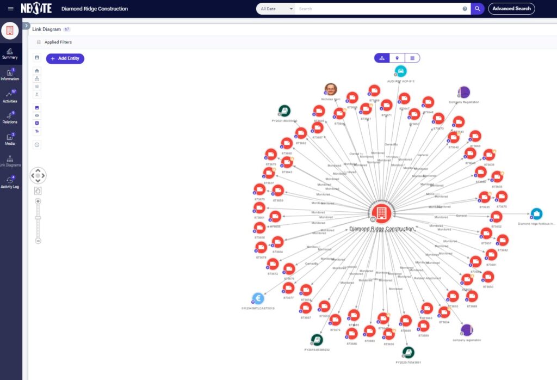The width and height of the screenshot is (557, 380).
Task: Select the FY2019 green document node
Action: point(317,340)
